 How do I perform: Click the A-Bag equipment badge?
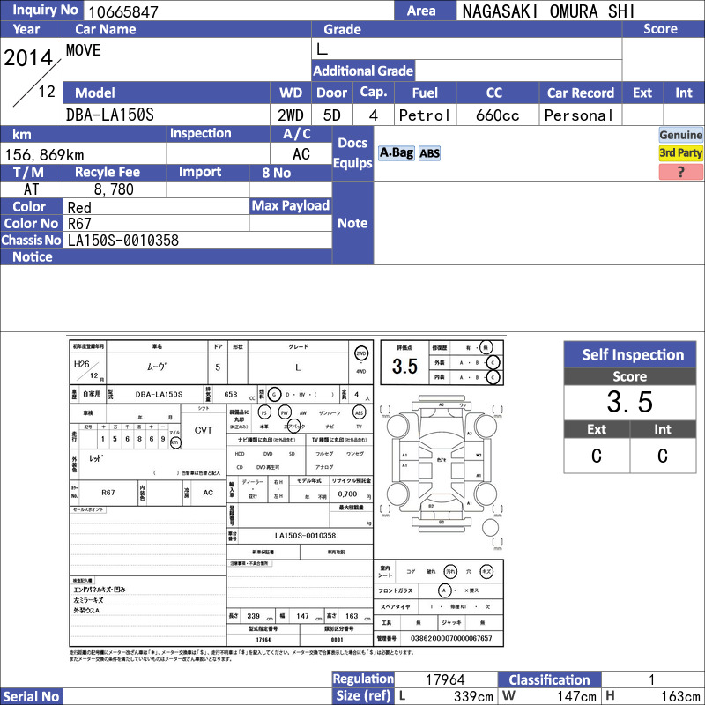(x=396, y=152)
